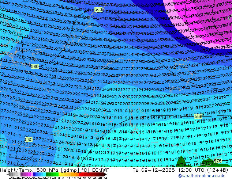The height and width of the screenshot is (179, 232).
Task: Click the 576 contour height label
Action: pyautogui.click(x=218, y=161)
